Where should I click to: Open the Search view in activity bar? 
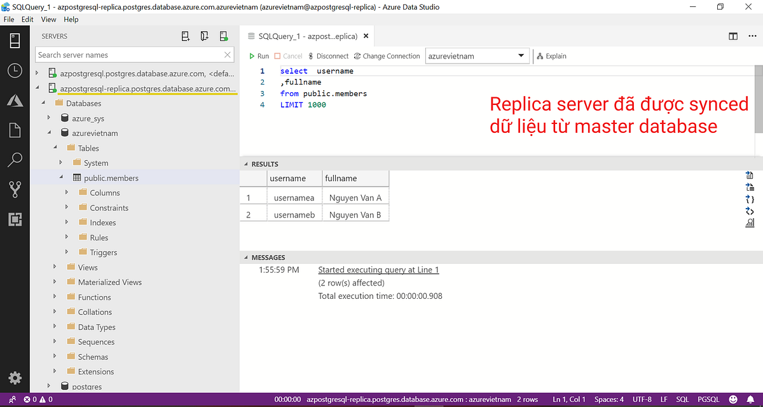click(x=15, y=159)
